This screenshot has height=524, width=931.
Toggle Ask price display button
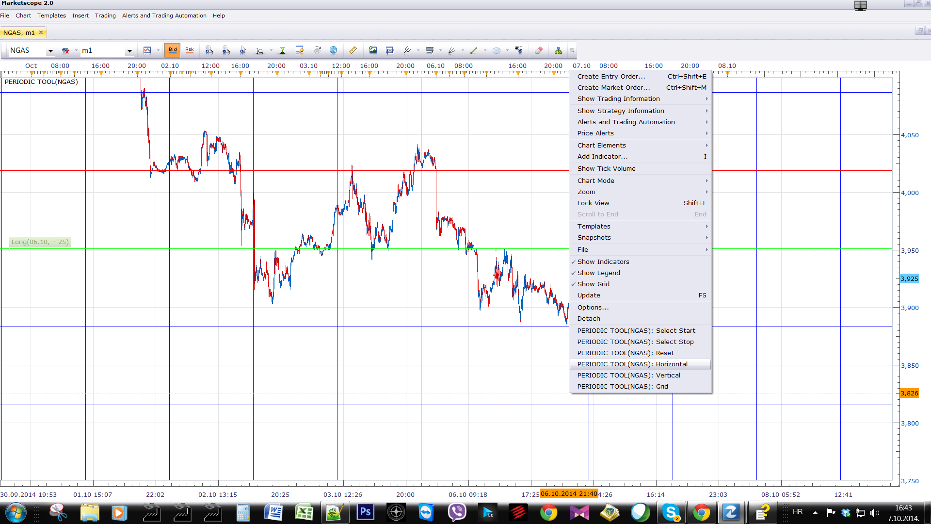[x=190, y=50]
